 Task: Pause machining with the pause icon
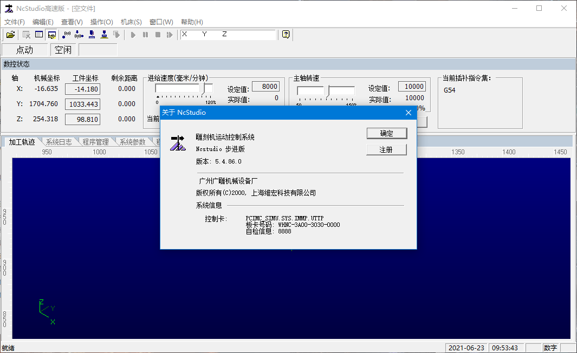tap(145, 35)
